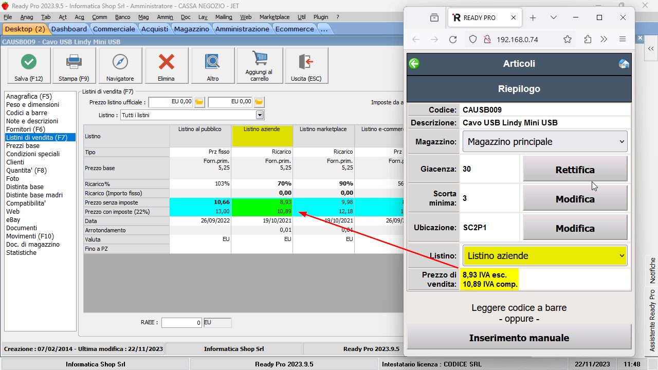The height and width of the screenshot is (370, 658).
Task: Click Modifica next to Ubicazione
Action: tap(575, 228)
